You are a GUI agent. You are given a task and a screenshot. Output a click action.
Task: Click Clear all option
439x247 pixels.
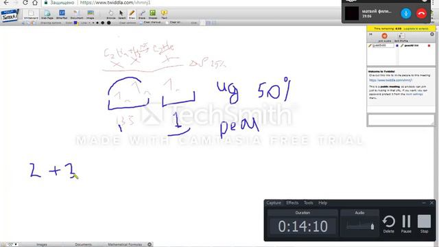point(173,23)
